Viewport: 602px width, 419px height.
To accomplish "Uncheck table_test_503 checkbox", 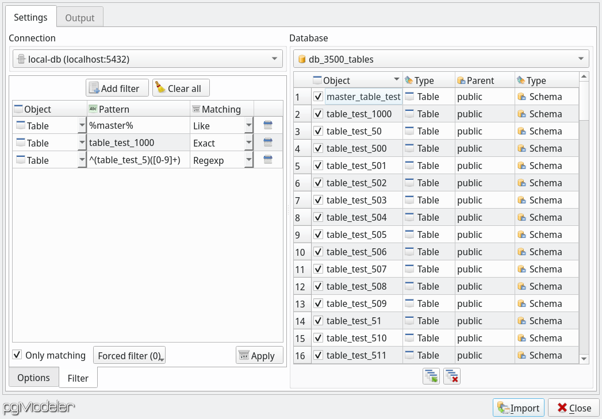I will tap(319, 200).
